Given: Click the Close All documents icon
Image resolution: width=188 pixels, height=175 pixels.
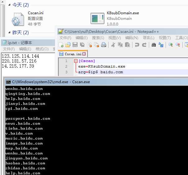Looking at the screenshot, I should (x=97, y=45).
